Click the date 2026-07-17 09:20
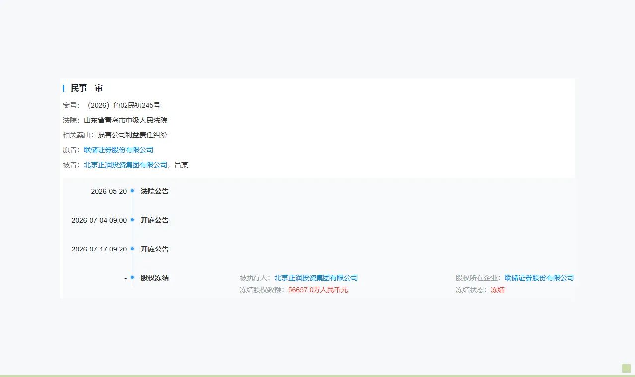The image size is (635, 377). click(x=99, y=249)
